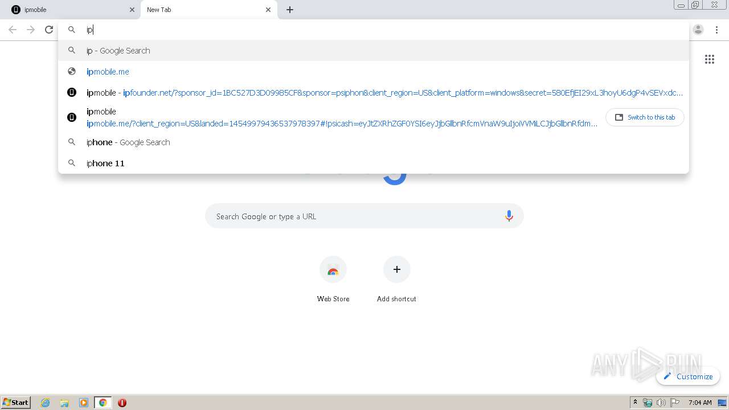The width and height of the screenshot is (729, 410).
Task: Click the Customize button
Action: [x=688, y=376]
